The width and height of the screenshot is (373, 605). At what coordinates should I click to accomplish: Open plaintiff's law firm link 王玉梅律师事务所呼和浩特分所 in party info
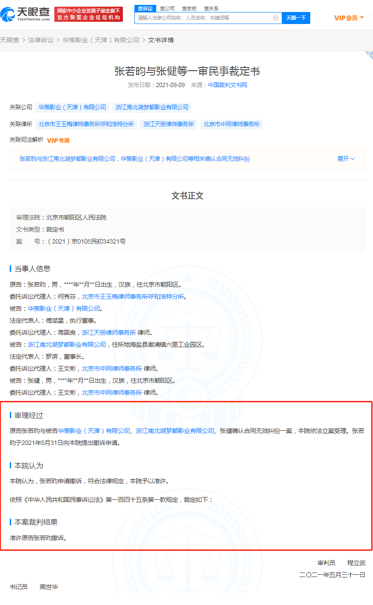(133, 296)
